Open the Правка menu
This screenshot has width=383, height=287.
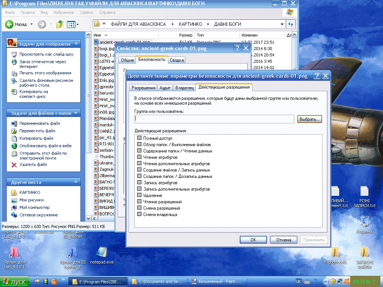coord(27,12)
